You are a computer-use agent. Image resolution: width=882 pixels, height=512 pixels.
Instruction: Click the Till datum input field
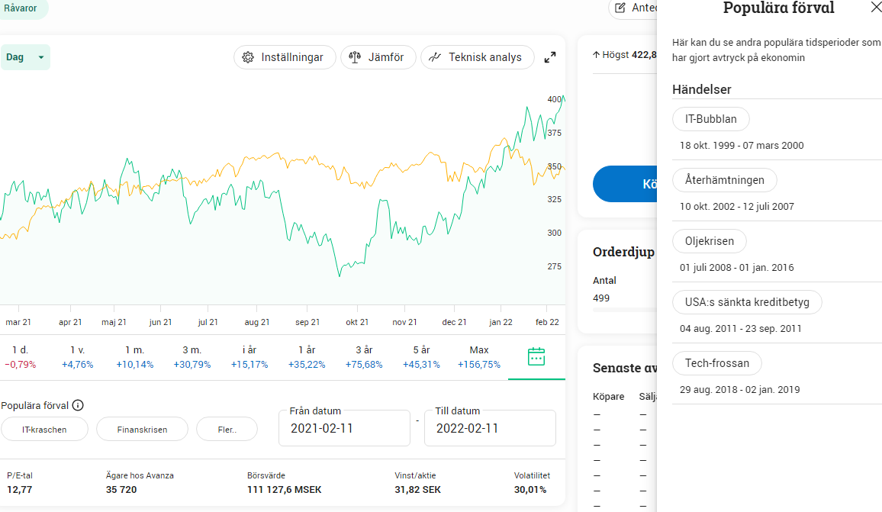coord(490,428)
